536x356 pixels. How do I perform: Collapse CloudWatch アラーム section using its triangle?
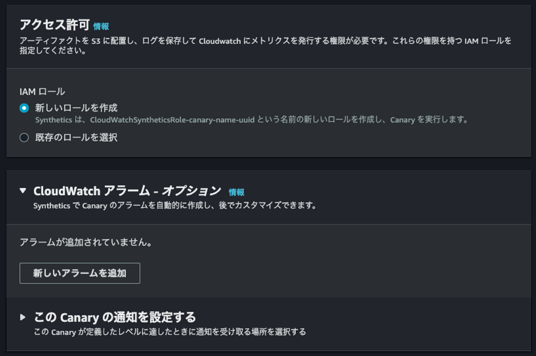pyautogui.click(x=23, y=191)
